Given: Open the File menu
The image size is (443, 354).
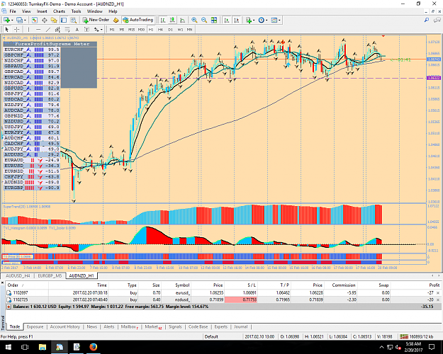Looking at the screenshot, I should [13, 11].
